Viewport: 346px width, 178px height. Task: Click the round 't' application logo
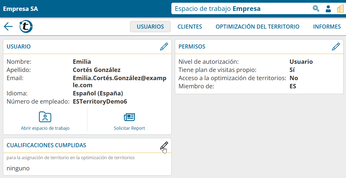coord(26,26)
